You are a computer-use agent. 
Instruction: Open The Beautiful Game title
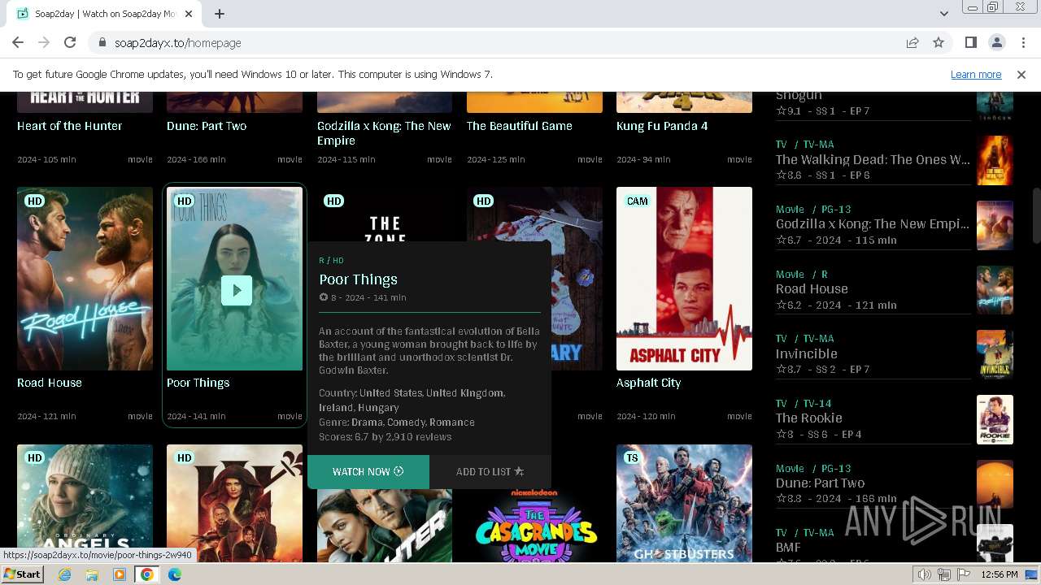click(x=520, y=126)
